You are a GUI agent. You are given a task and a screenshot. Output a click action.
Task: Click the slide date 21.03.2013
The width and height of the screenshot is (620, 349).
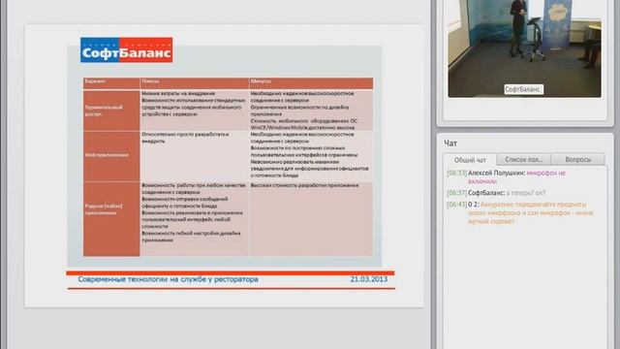coord(368,279)
